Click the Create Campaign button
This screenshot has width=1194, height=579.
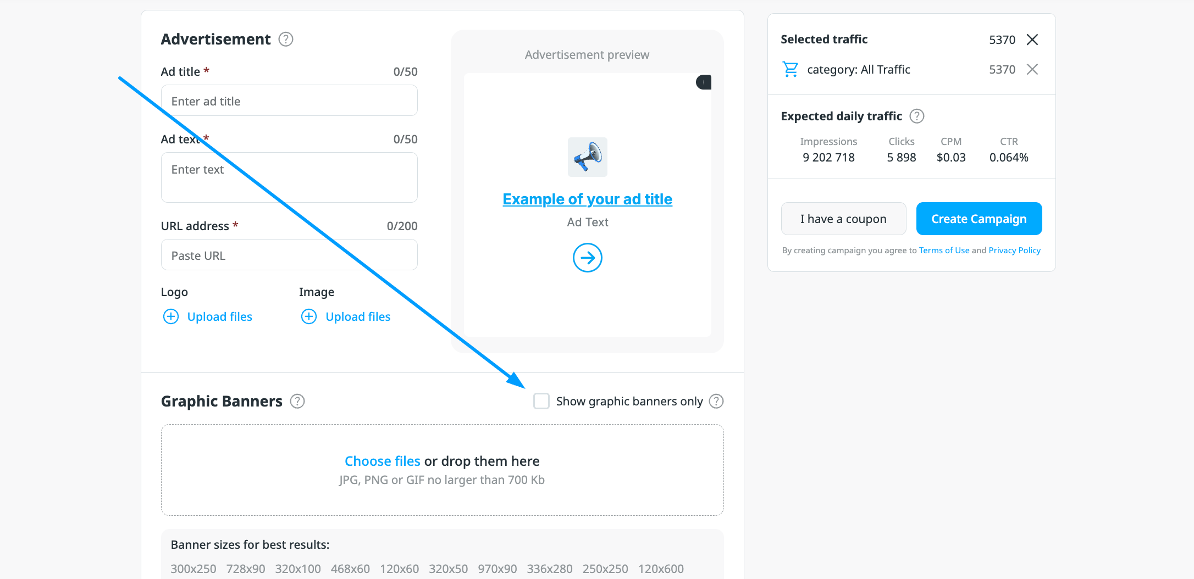click(979, 219)
